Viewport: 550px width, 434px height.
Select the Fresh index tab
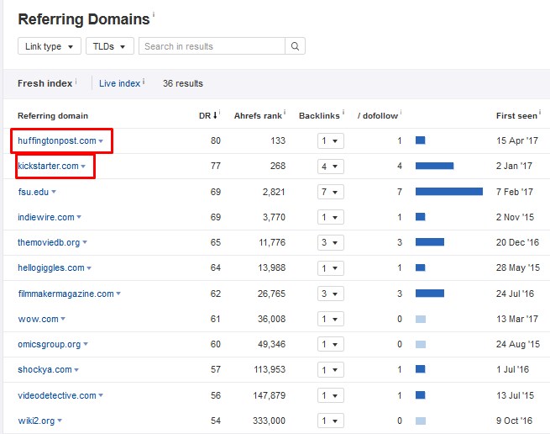45,83
